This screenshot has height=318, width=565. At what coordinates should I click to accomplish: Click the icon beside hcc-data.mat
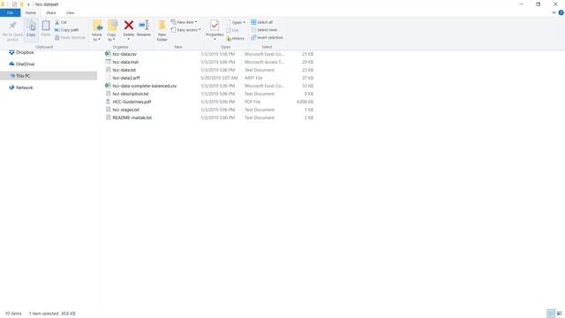tap(108, 62)
